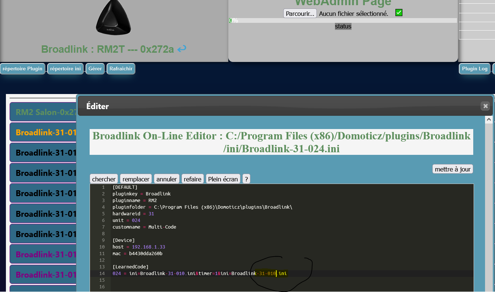Click editor line 14 starting with '024 = ini='
Viewport: 495px width, 292px height.
click(200, 273)
